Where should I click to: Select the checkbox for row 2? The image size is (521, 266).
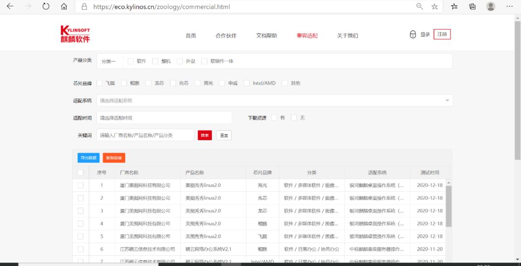tap(81, 198)
